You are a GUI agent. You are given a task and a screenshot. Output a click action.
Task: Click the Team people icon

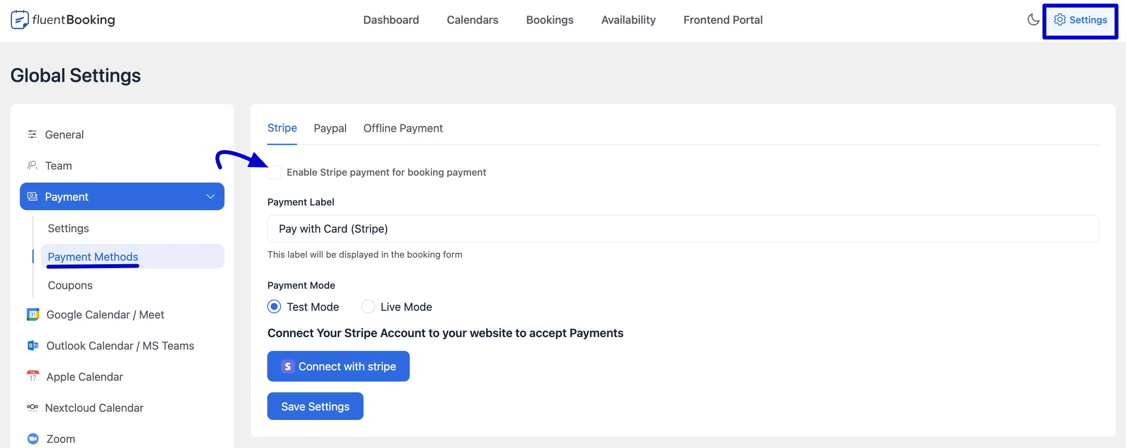32,165
